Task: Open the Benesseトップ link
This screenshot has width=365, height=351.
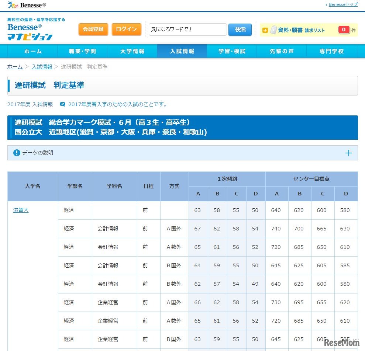Action: (x=343, y=4)
